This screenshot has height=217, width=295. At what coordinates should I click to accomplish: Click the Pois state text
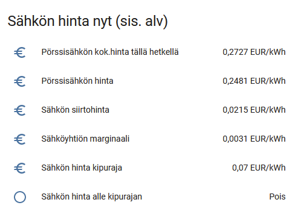coord(277,197)
